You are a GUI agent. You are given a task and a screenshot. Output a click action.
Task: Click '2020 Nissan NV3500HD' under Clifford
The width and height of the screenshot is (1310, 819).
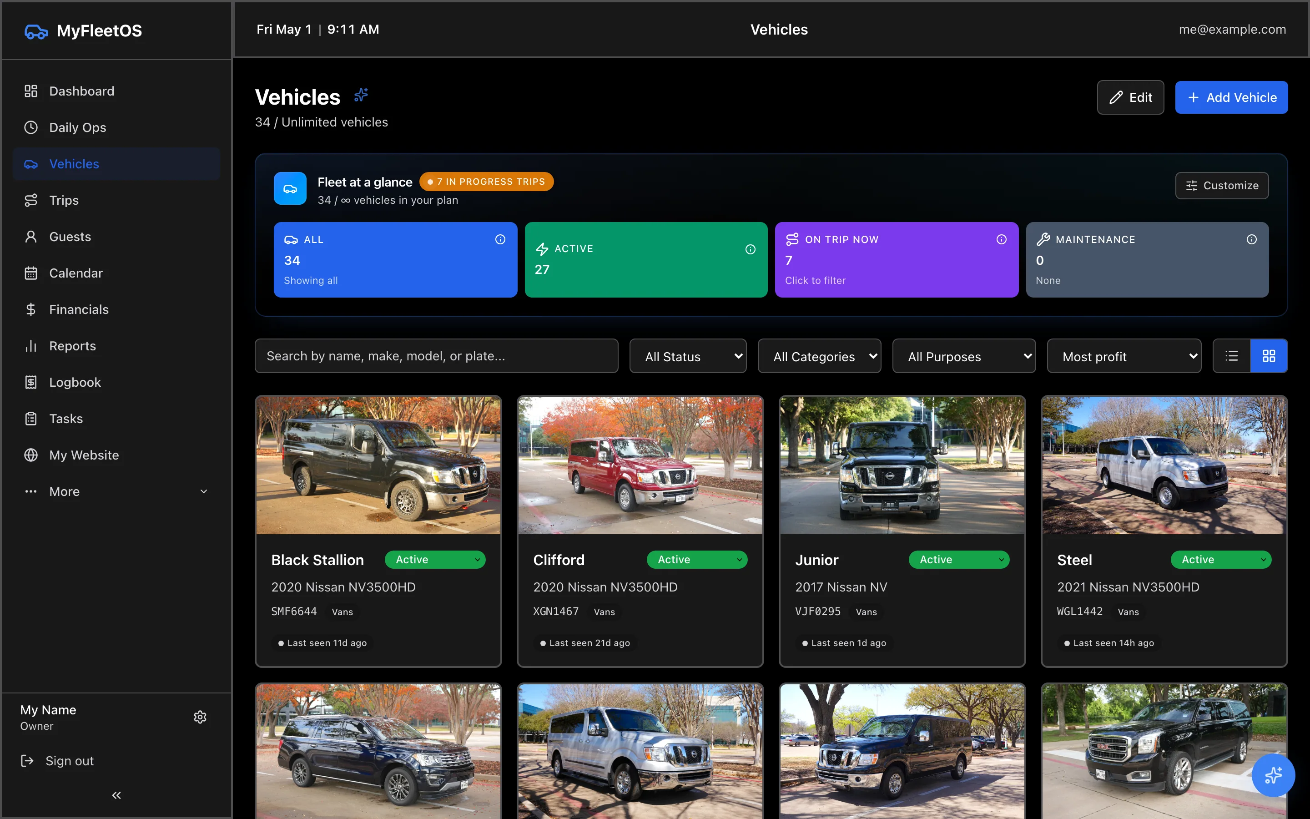click(x=605, y=587)
